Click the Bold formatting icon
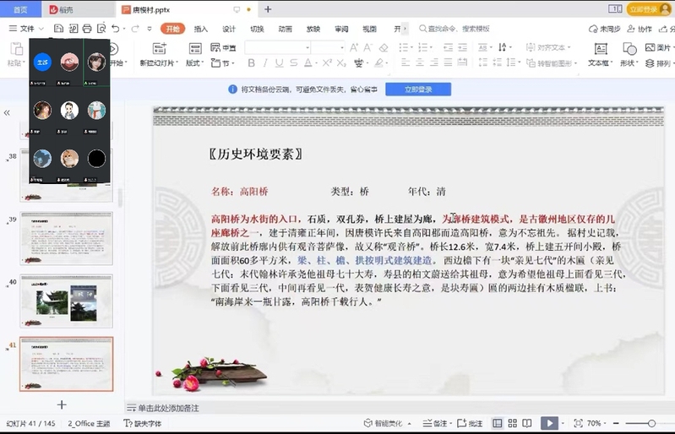675x434 pixels. coord(251,63)
